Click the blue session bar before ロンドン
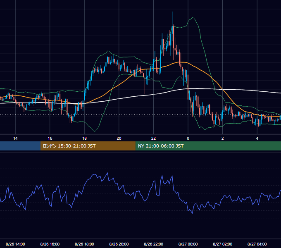This screenshot has width=281, height=248. [x=20, y=146]
